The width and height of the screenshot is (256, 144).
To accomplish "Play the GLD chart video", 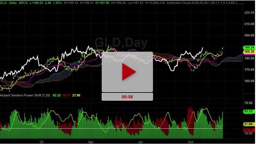I will [x=127, y=72].
